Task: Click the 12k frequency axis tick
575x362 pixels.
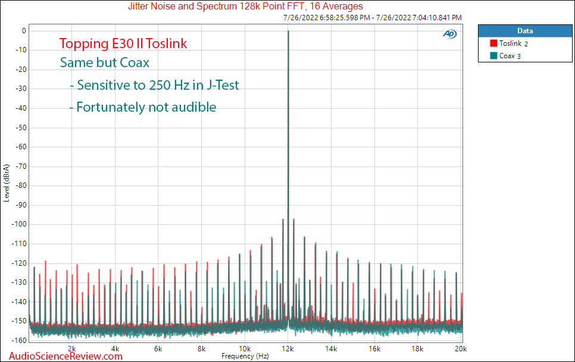Action: (288, 349)
